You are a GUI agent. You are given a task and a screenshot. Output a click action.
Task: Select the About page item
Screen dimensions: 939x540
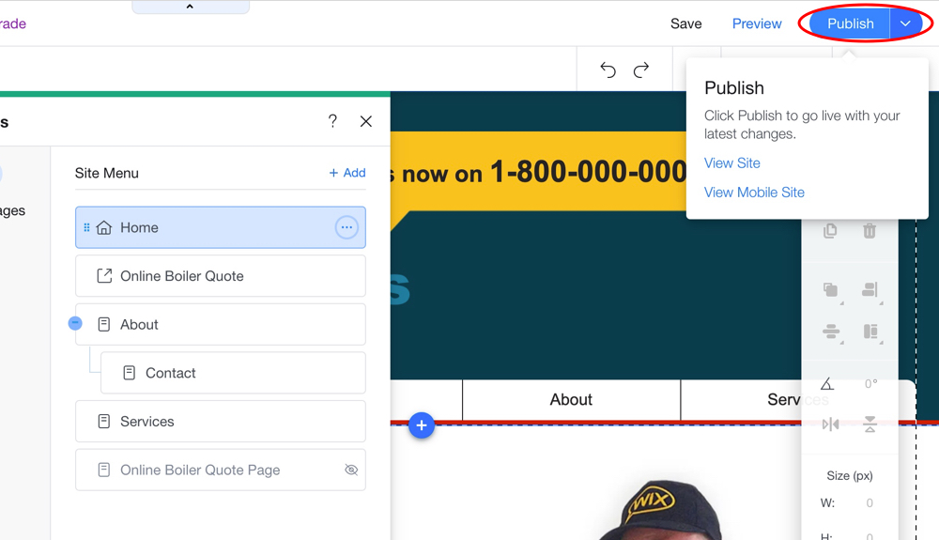[x=221, y=325]
